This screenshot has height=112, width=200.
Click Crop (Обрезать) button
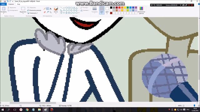click(x=32, y=7)
